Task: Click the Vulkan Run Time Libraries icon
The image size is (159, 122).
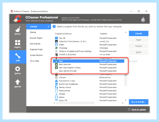Action: pyautogui.click(x=56, y=41)
